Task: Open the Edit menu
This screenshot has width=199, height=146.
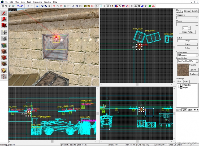Action: coord(11,2)
